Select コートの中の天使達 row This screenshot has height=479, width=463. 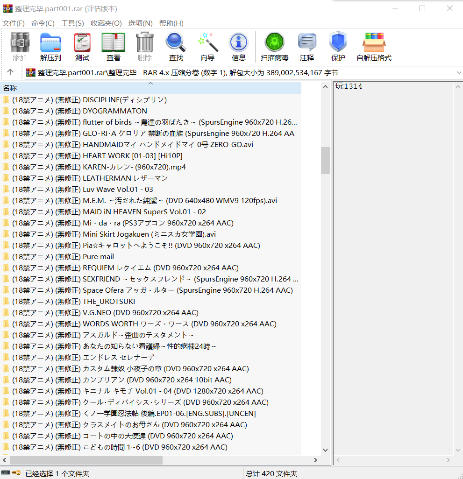[150, 436]
